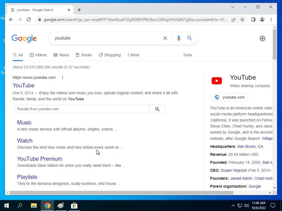This screenshot has width=282, height=211.
Task: Open the network status tray icon
Action: click(x=240, y=206)
